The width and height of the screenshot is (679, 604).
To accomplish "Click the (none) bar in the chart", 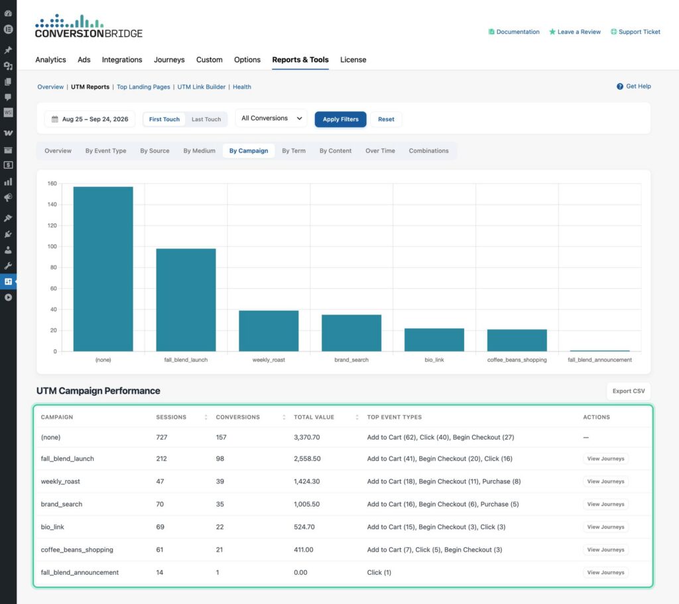I will tap(103, 269).
